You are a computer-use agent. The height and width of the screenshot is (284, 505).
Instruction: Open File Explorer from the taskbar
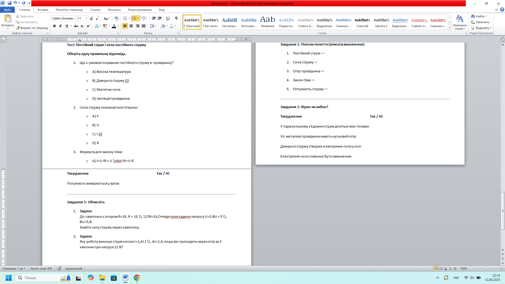[x=102, y=278]
